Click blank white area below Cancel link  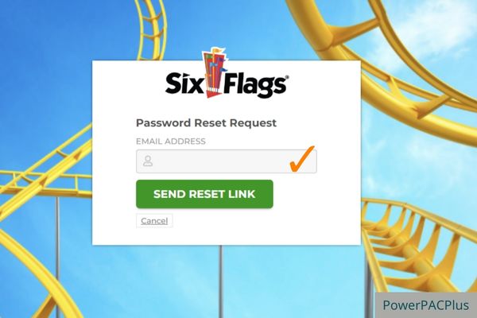[x=227, y=237]
